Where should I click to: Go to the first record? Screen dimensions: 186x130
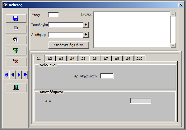coord(6,75)
